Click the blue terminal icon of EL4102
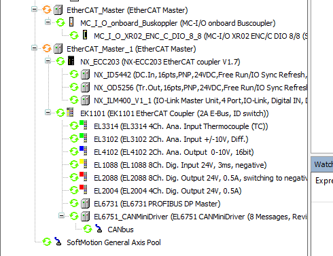The width and height of the screenshot is (333, 256). click(x=84, y=151)
